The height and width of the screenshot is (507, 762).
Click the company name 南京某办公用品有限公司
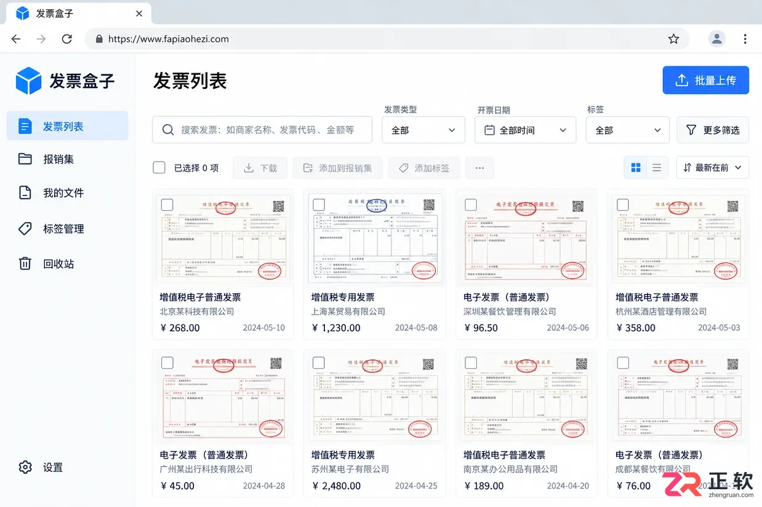point(510,469)
